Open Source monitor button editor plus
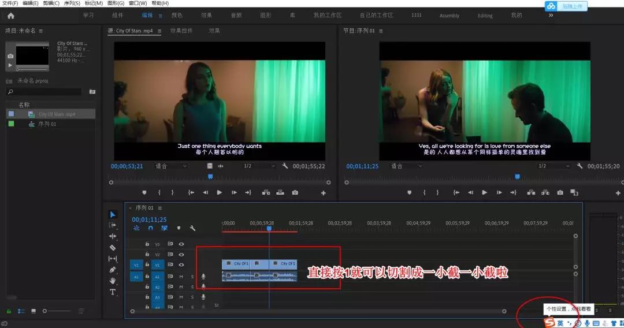The image size is (624, 328). pyautogui.click(x=323, y=193)
